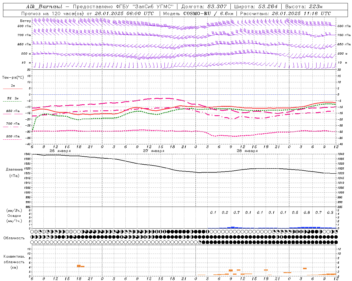Click the dash-dot 700 гПа legend line sample
This screenshot has width=352, height=281.
[13, 127]
